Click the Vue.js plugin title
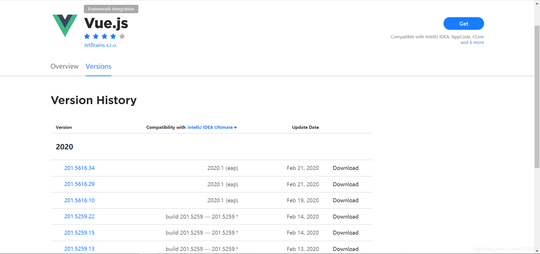Viewport: 540px width, 254px height. 106,24
